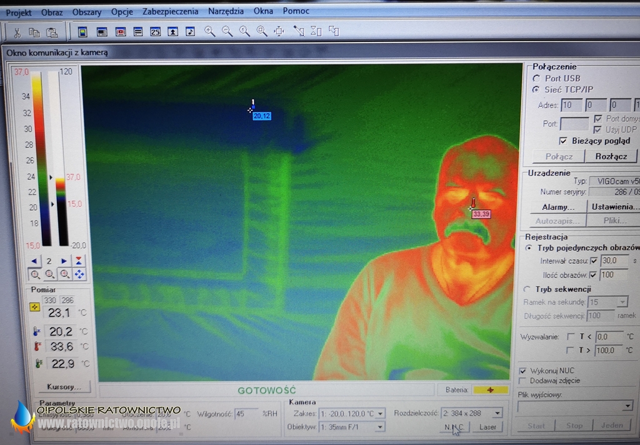This screenshot has width=640, height=445.
Task: Click the yellow crosshair cursor measurement icon
Action: [x=35, y=307]
